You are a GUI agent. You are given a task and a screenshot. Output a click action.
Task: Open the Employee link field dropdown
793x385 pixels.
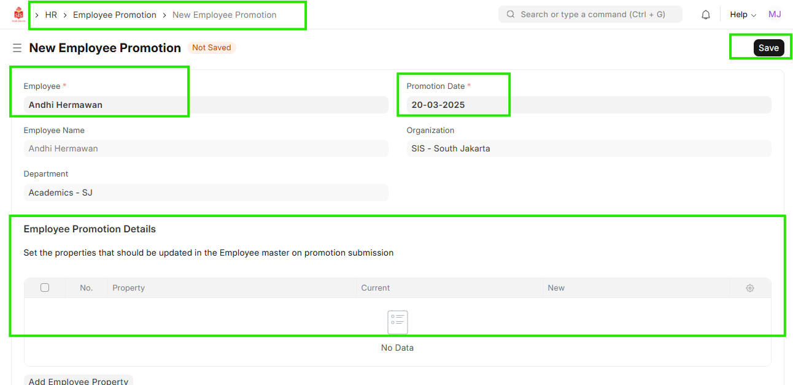point(206,105)
